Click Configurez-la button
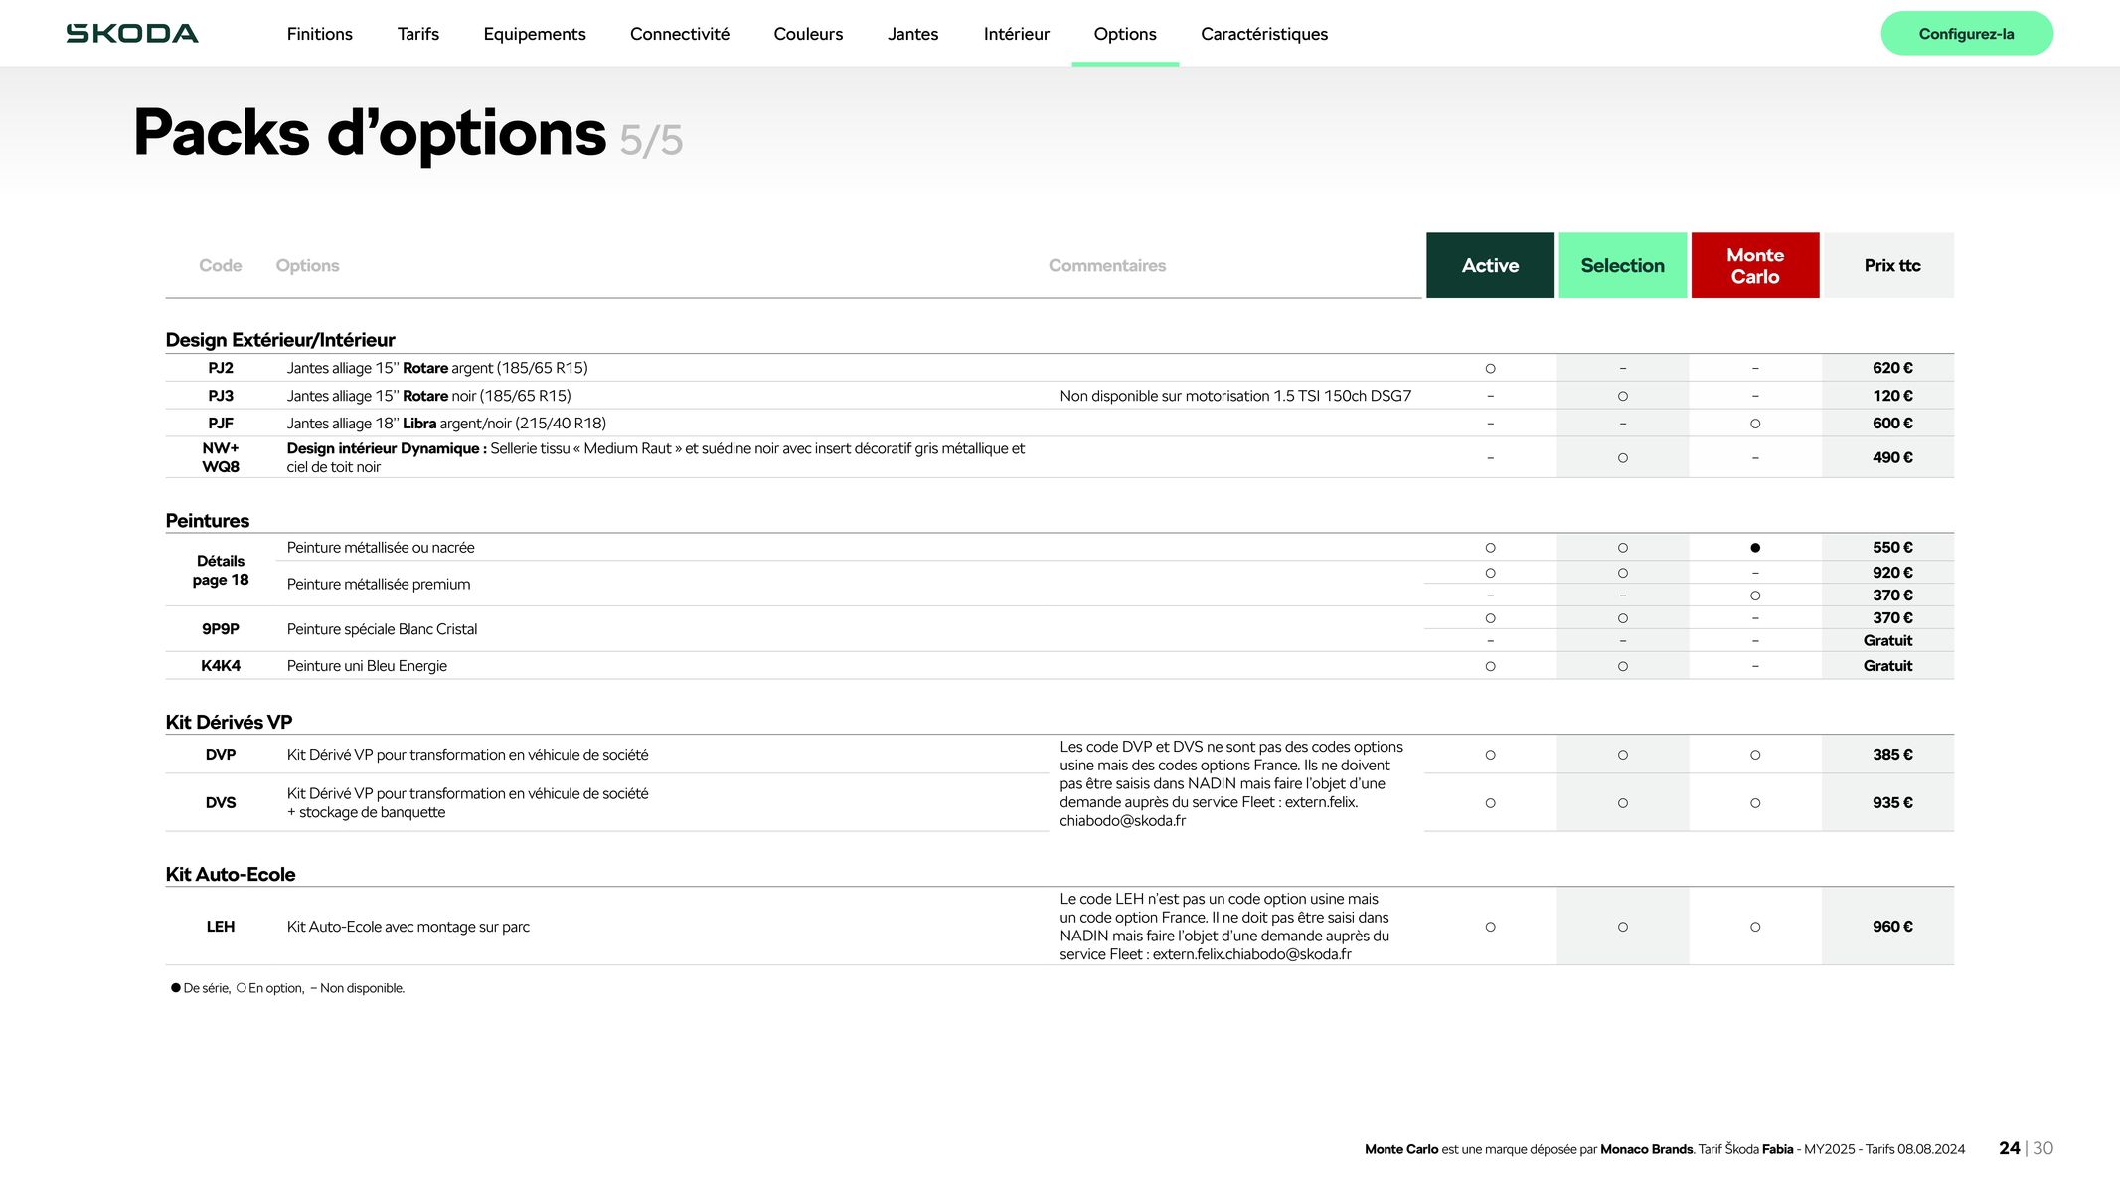The image size is (2120, 1193). click(x=1967, y=32)
